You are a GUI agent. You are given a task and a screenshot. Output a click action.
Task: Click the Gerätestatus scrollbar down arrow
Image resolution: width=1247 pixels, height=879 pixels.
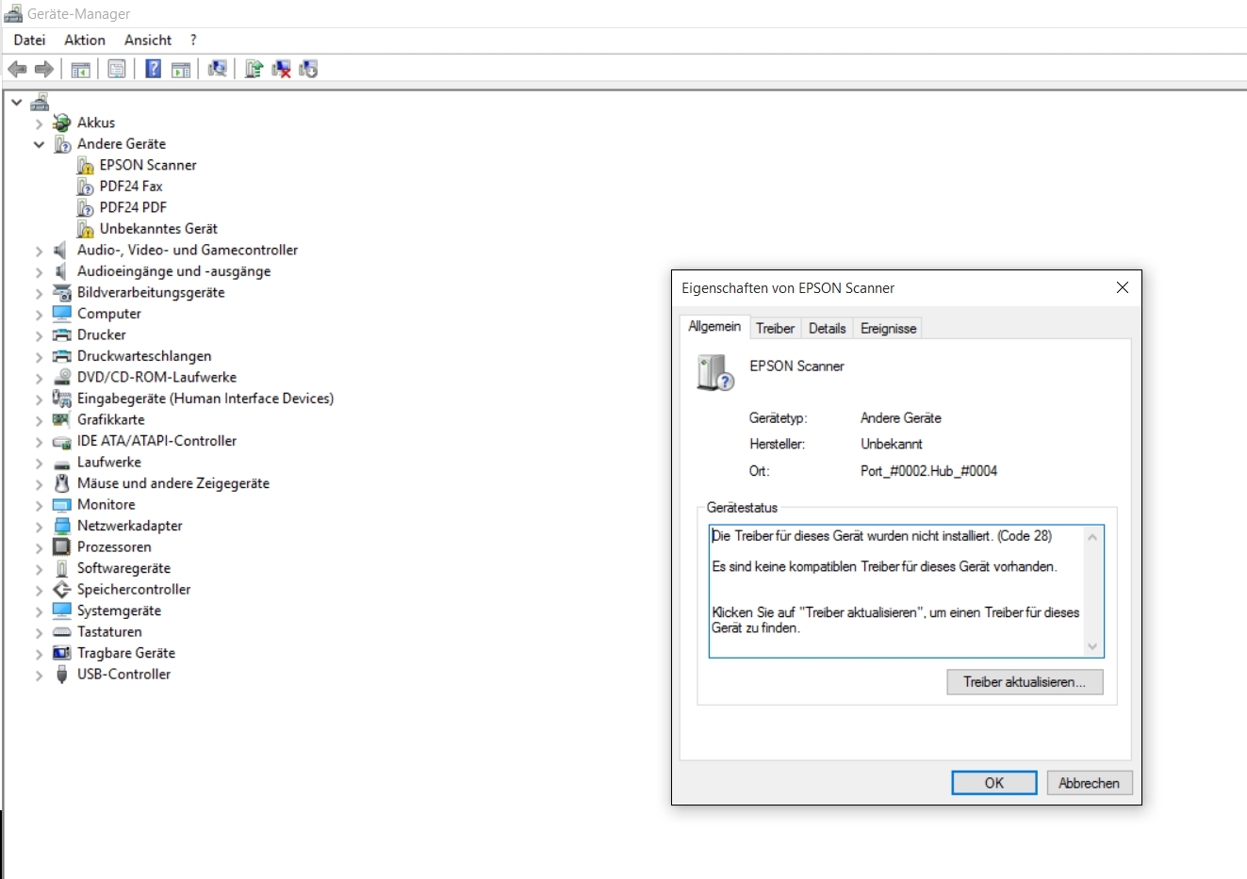(1092, 646)
